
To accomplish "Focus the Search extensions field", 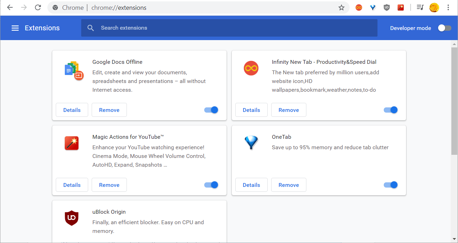I will (x=229, y=28).
